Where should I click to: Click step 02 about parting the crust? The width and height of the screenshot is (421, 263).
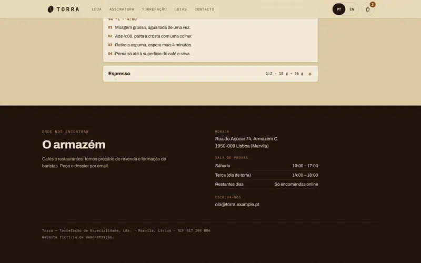(150, 36)
